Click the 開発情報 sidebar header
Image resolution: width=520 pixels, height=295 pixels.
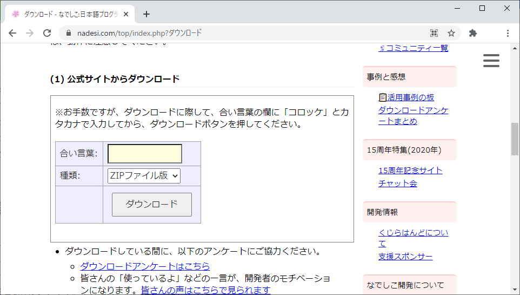click(410, 212)
